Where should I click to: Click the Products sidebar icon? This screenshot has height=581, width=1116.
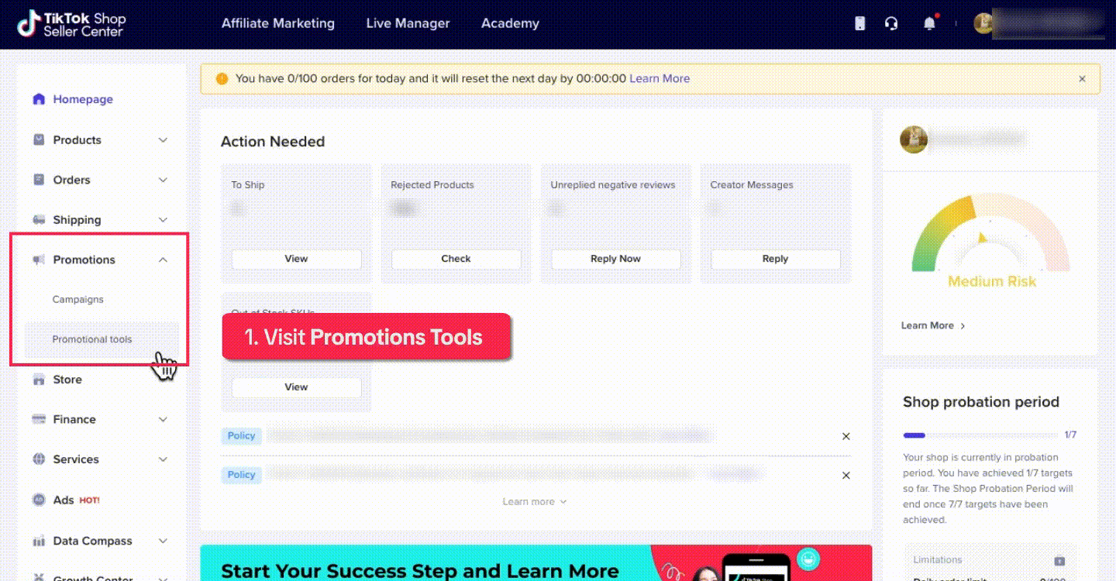[39, 139]
